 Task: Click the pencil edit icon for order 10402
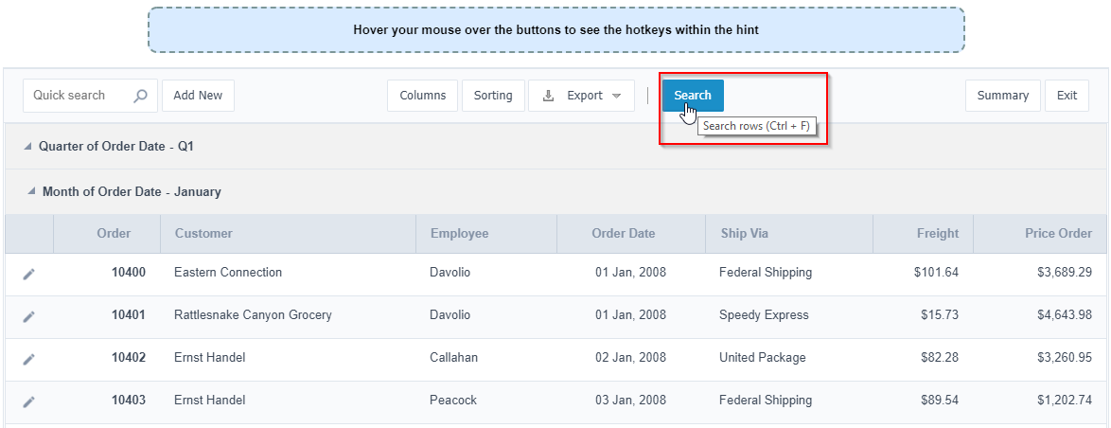28,359
